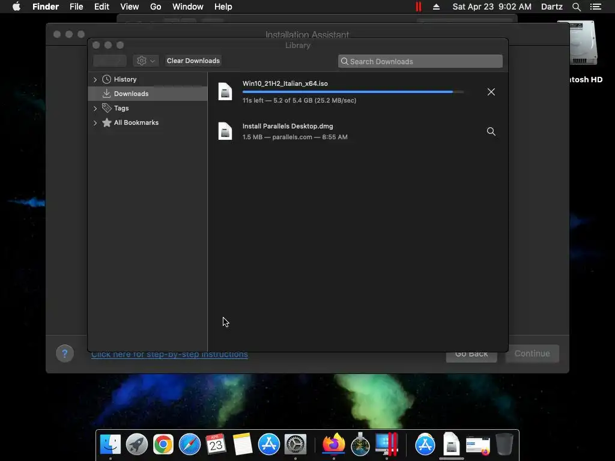The image size is (615, 461).
Task: Launch Launchpad rocket icon in Dock
Action: pyautogui.click(x=136, y=444)
